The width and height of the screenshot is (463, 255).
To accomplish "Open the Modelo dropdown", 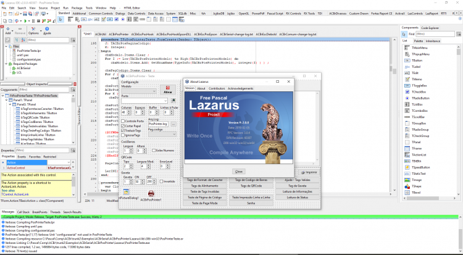I will 154,91.
